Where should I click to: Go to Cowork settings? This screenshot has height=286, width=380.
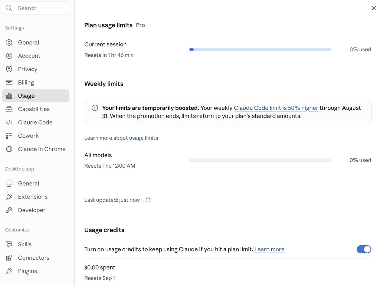point(36,136)
